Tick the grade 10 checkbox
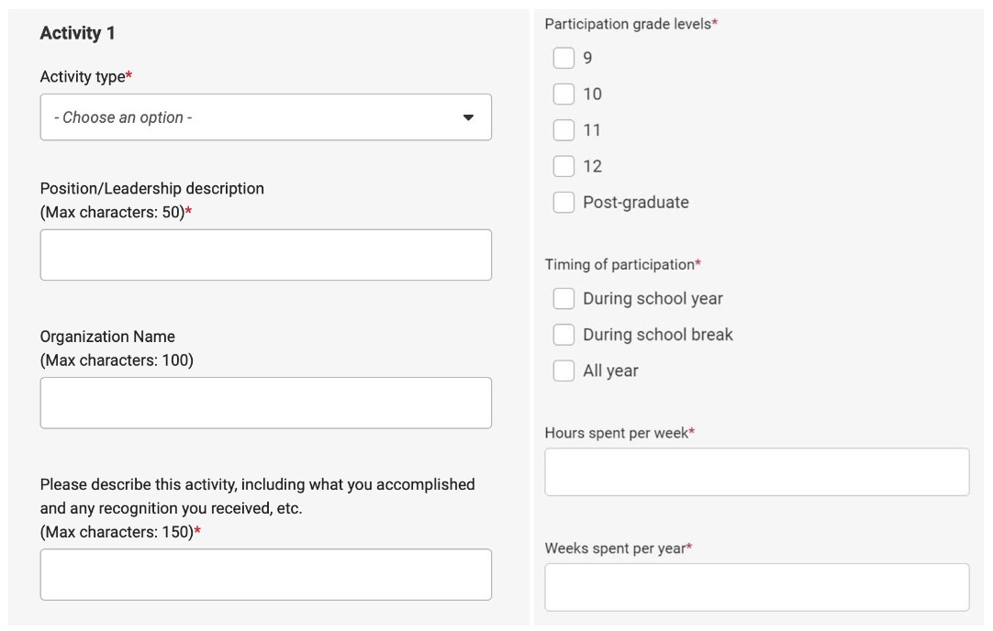The width and height of the screenshot is (993, 631). pyautogui.click(x=563, y=94)
